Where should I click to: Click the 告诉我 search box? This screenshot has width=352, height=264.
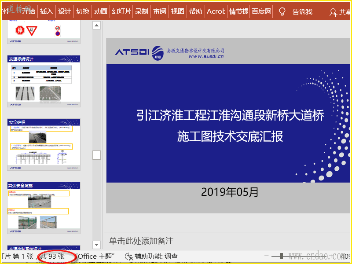click(302, 12)
